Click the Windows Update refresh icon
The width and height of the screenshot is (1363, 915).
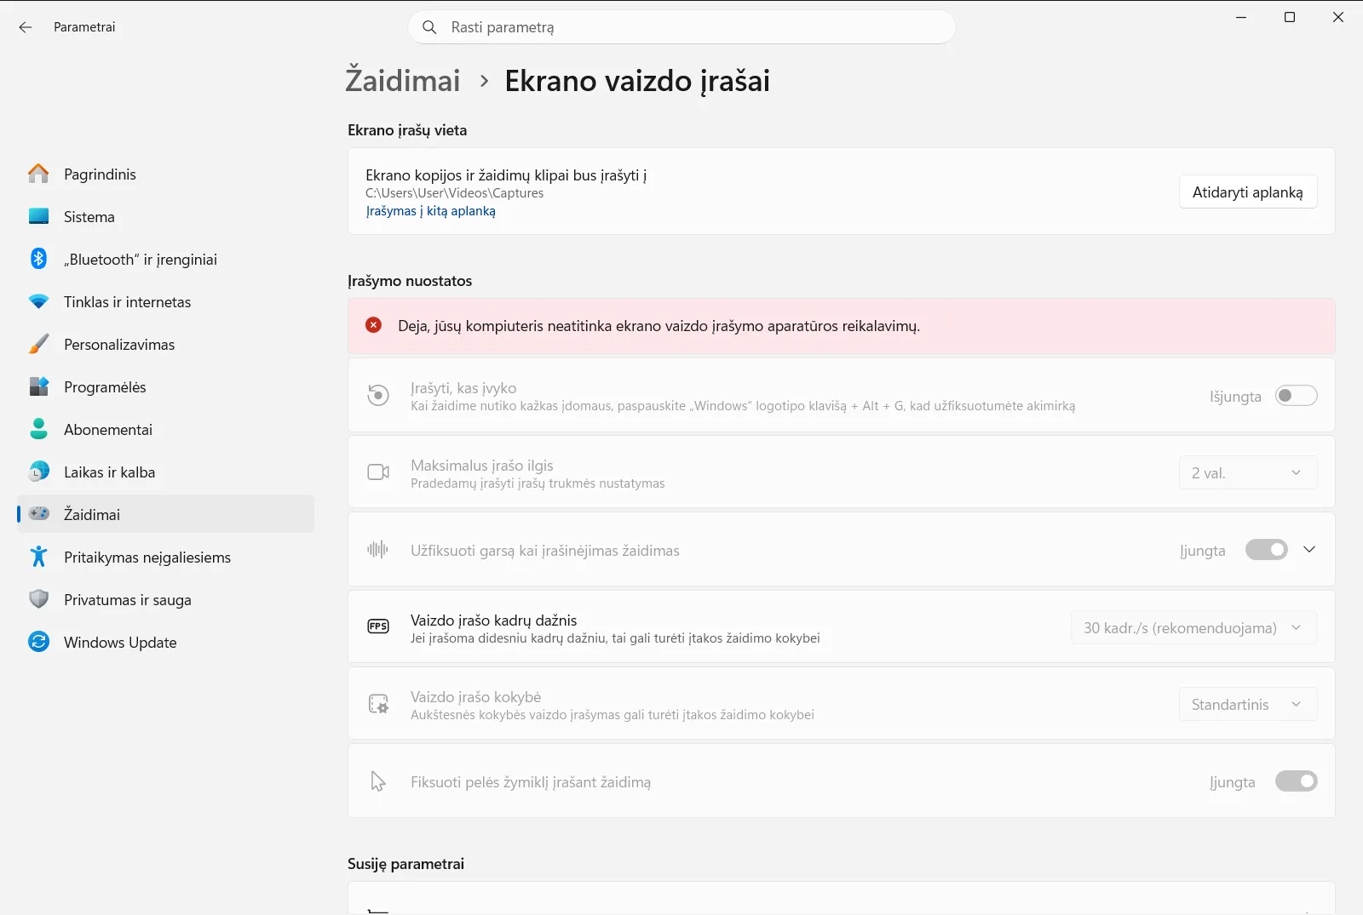(x=38, y=642)
